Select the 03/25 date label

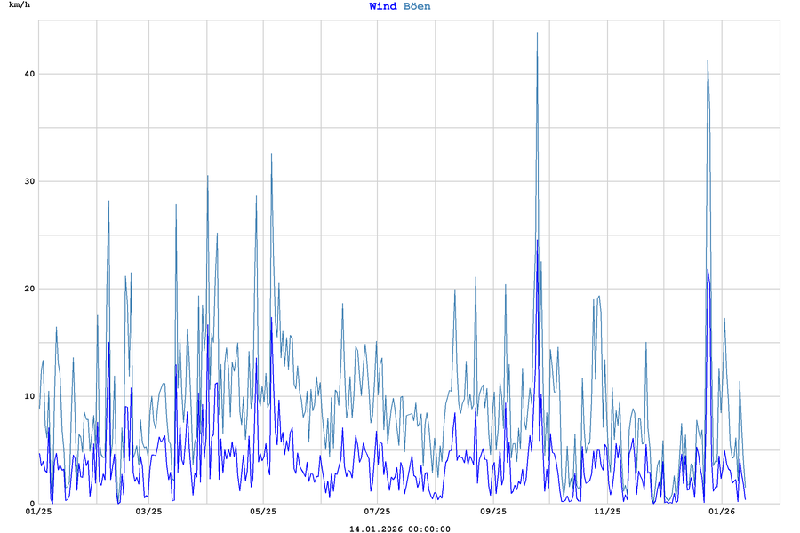148,512
